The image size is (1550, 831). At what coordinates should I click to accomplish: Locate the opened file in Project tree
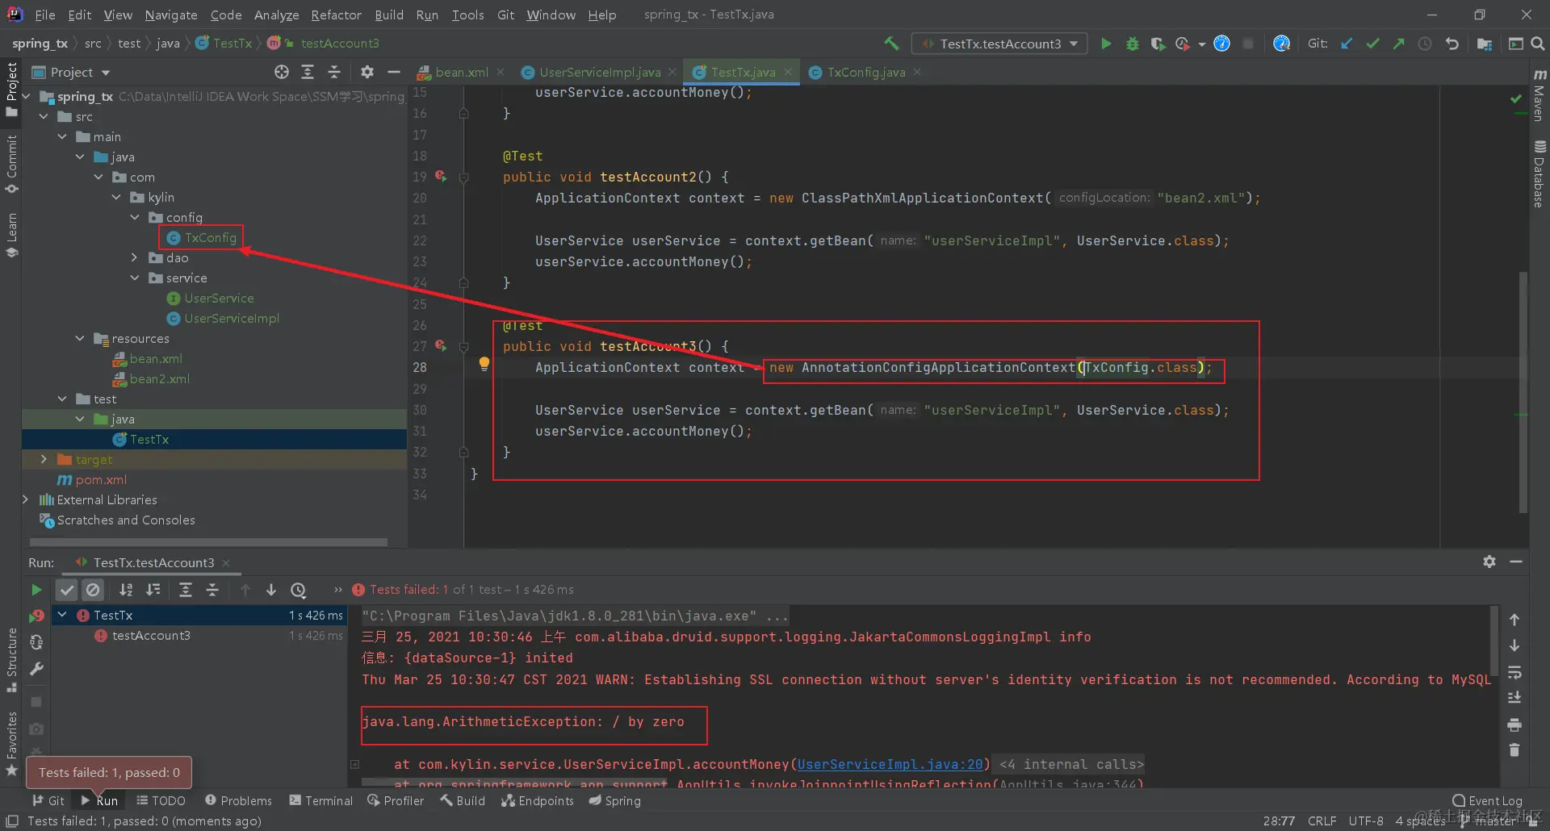(x=281, y=73)
